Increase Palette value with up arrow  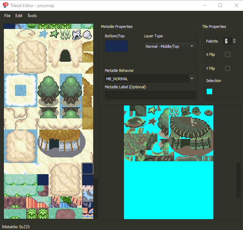point(234,39)
